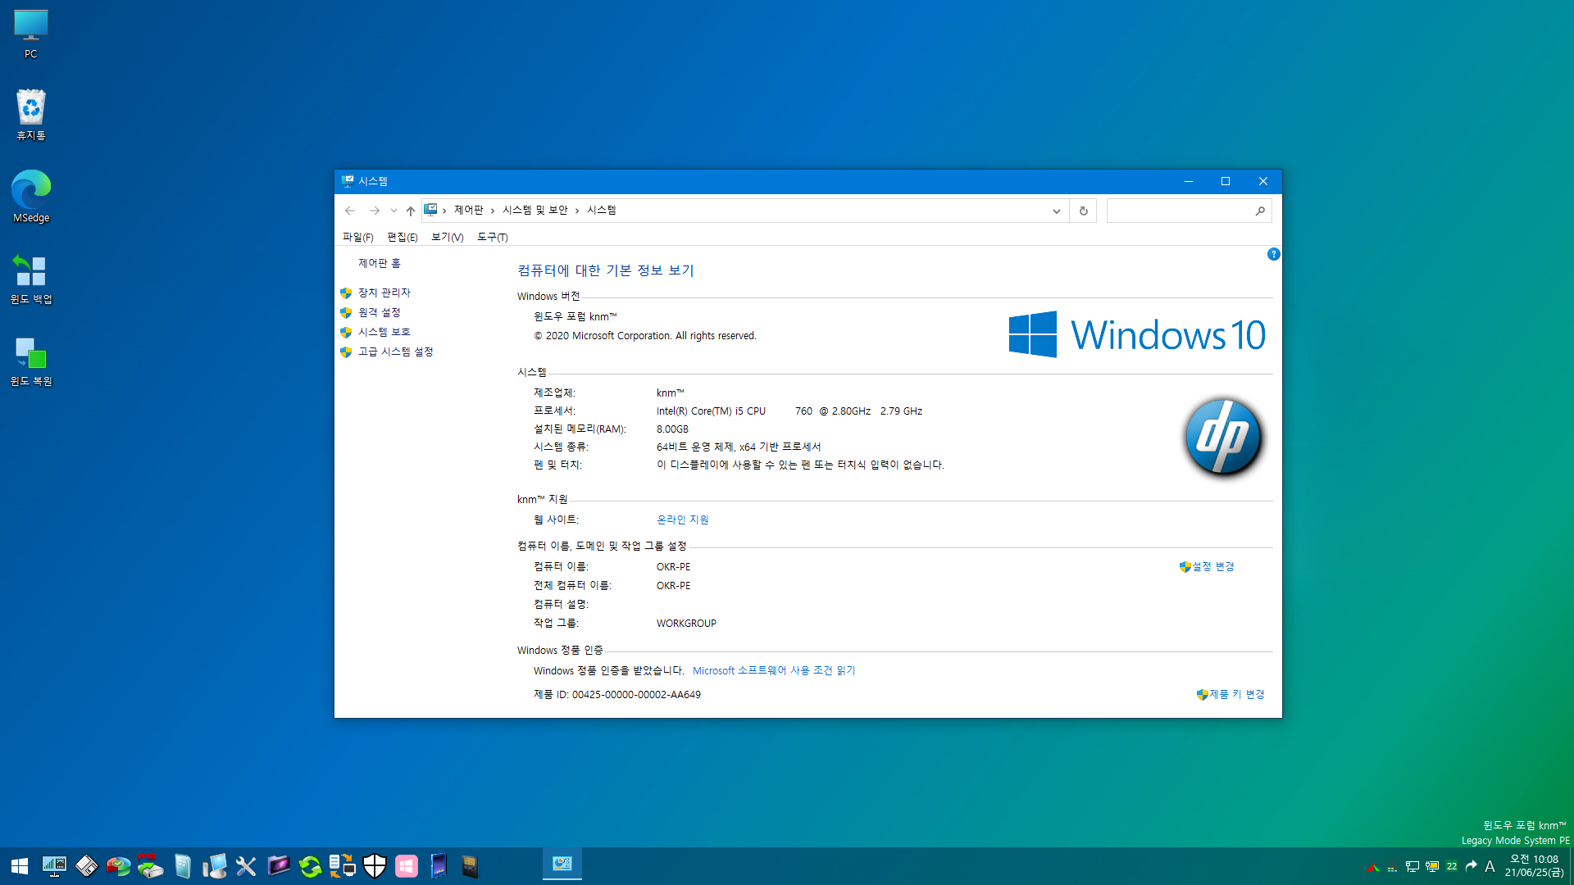Open 원격 설정 from the sidebar
This screenshot has width=1574, height=885.
(380, 312)
